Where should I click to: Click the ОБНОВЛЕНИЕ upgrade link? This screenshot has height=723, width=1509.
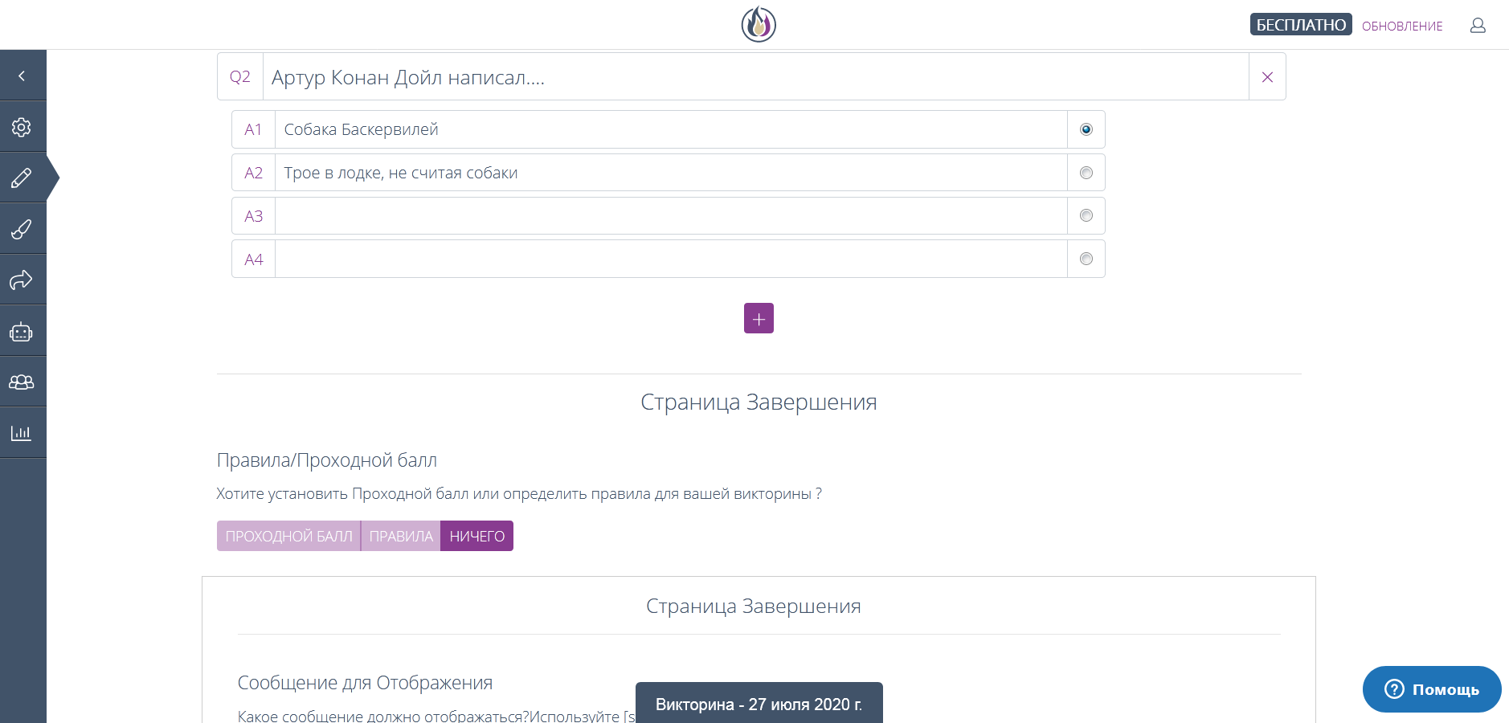[x=1402, y=26]
